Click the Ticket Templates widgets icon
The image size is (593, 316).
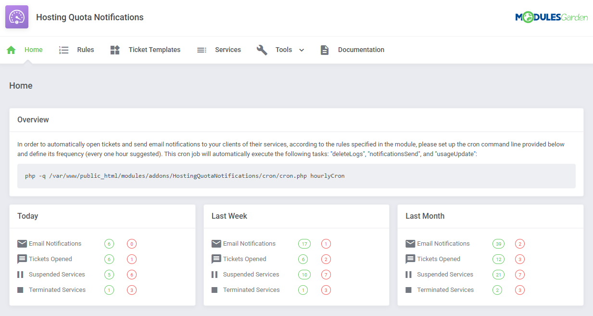115,50
